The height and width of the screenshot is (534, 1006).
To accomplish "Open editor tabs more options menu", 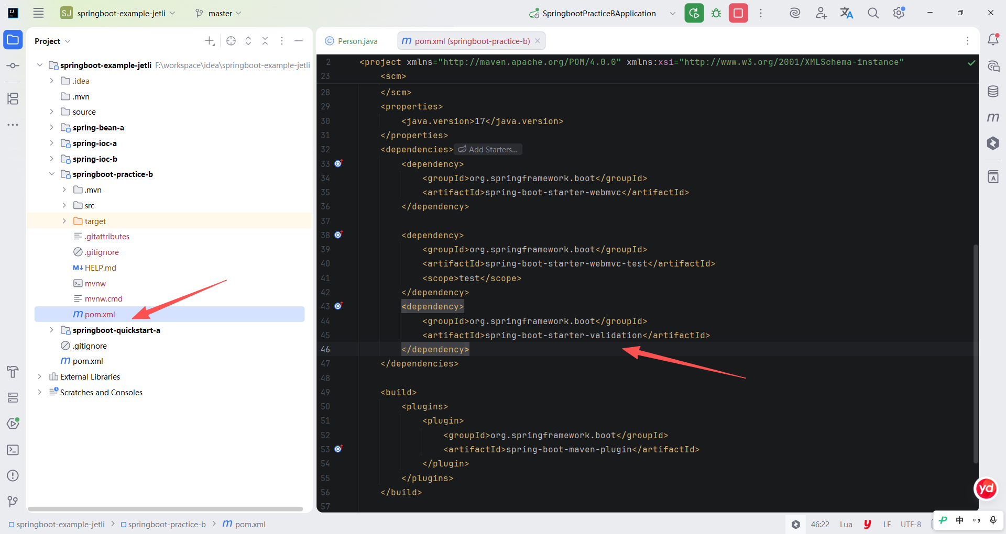I will click(967, 41).
